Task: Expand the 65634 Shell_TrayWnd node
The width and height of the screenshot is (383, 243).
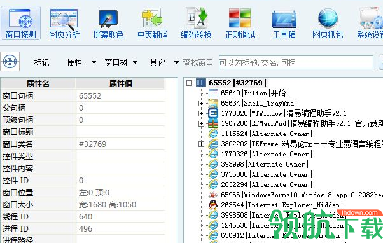Action: (201, 103)
